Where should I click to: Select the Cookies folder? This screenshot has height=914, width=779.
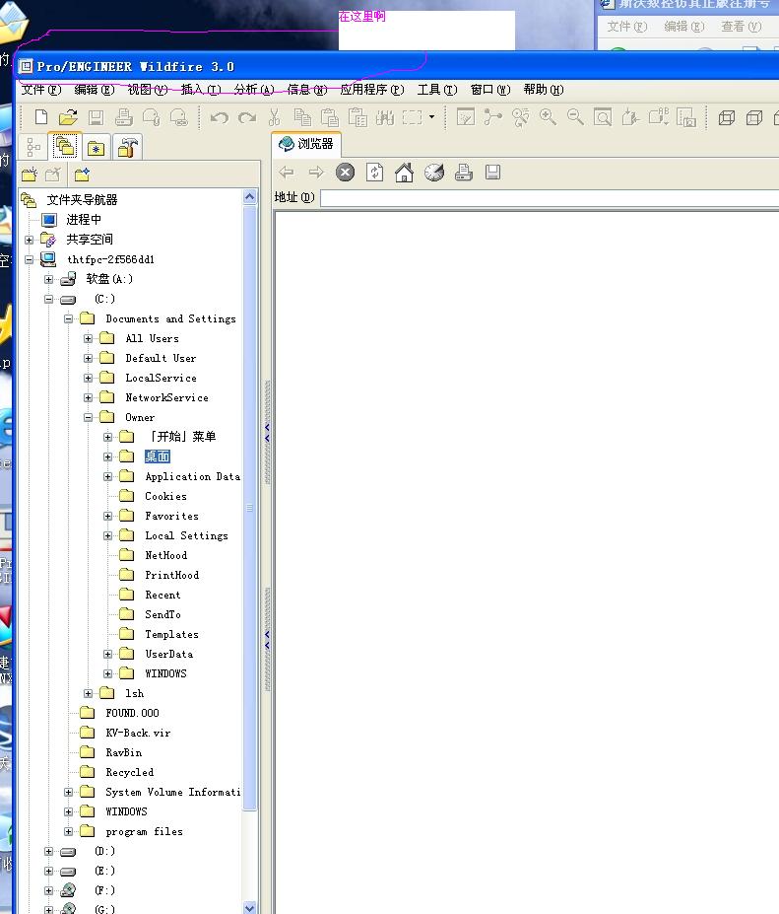pos(165,496)
